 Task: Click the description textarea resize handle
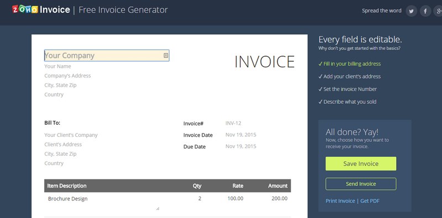pyautogui.click(x=157, y=209)
